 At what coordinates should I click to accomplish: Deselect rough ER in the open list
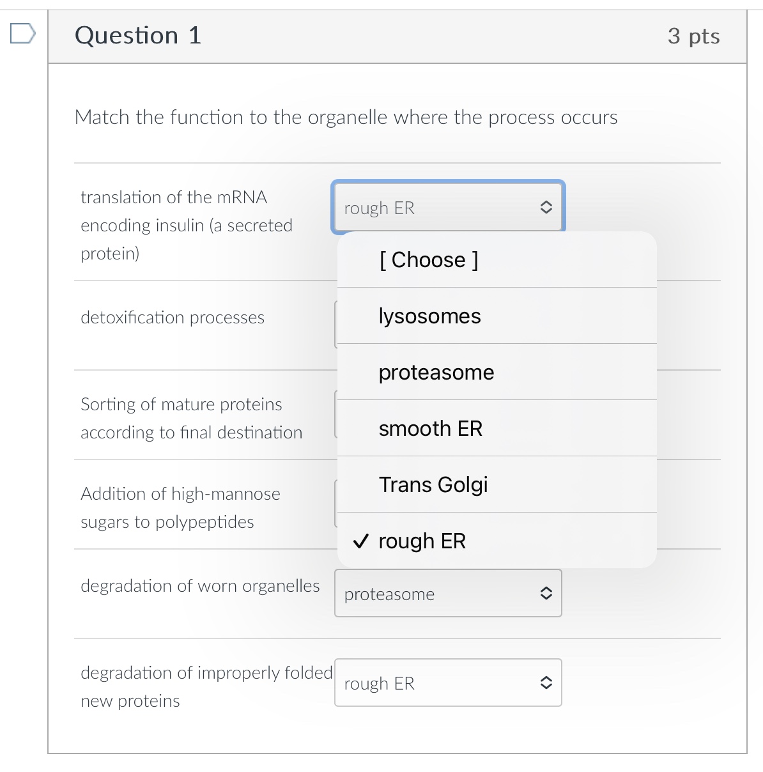[423, 541]
